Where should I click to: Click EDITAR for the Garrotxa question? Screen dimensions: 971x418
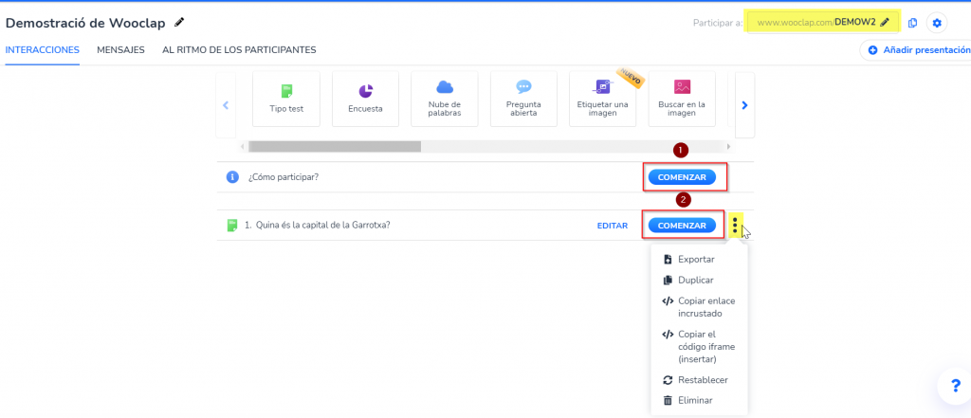click(613, 226)
